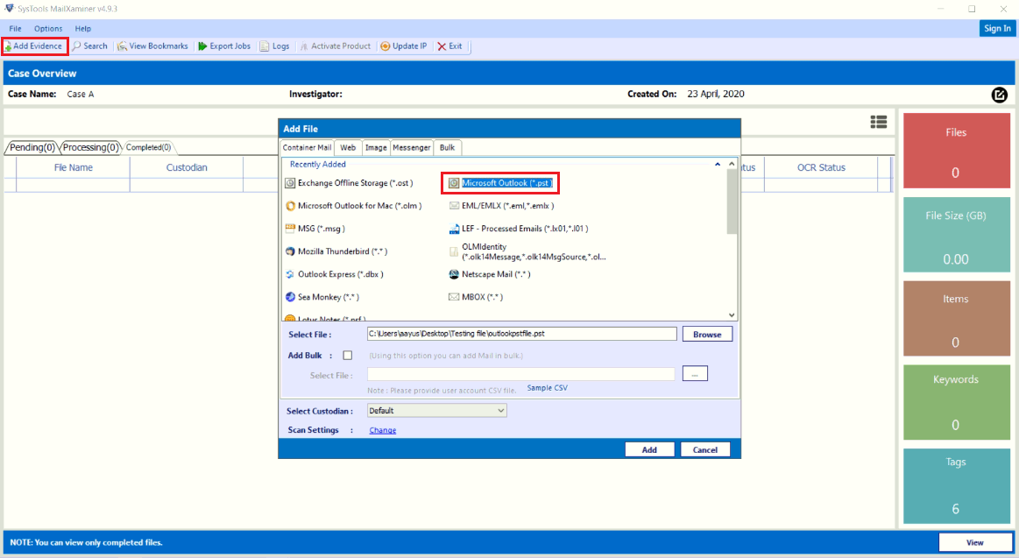Click Update IP in the toolbar
Screen dimensions: 1019x558
[404, 46]
